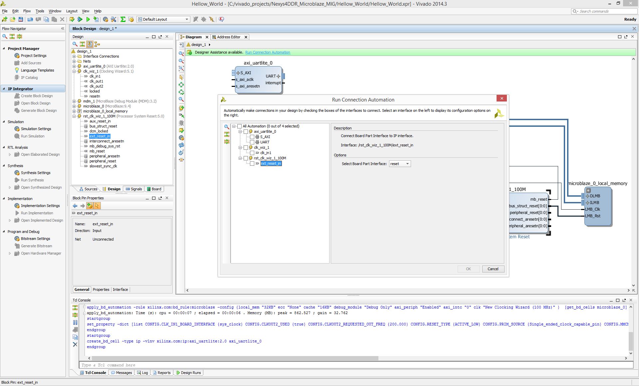
Task: Check the clk_in1 checkbox in the dialog
Action: click(252, 153)
